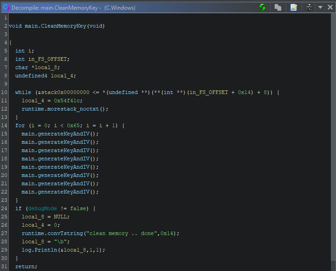Click line number 10 in the gutter
Image resolution: width=336 pixels, height=271 pixels.
[4, 92]
